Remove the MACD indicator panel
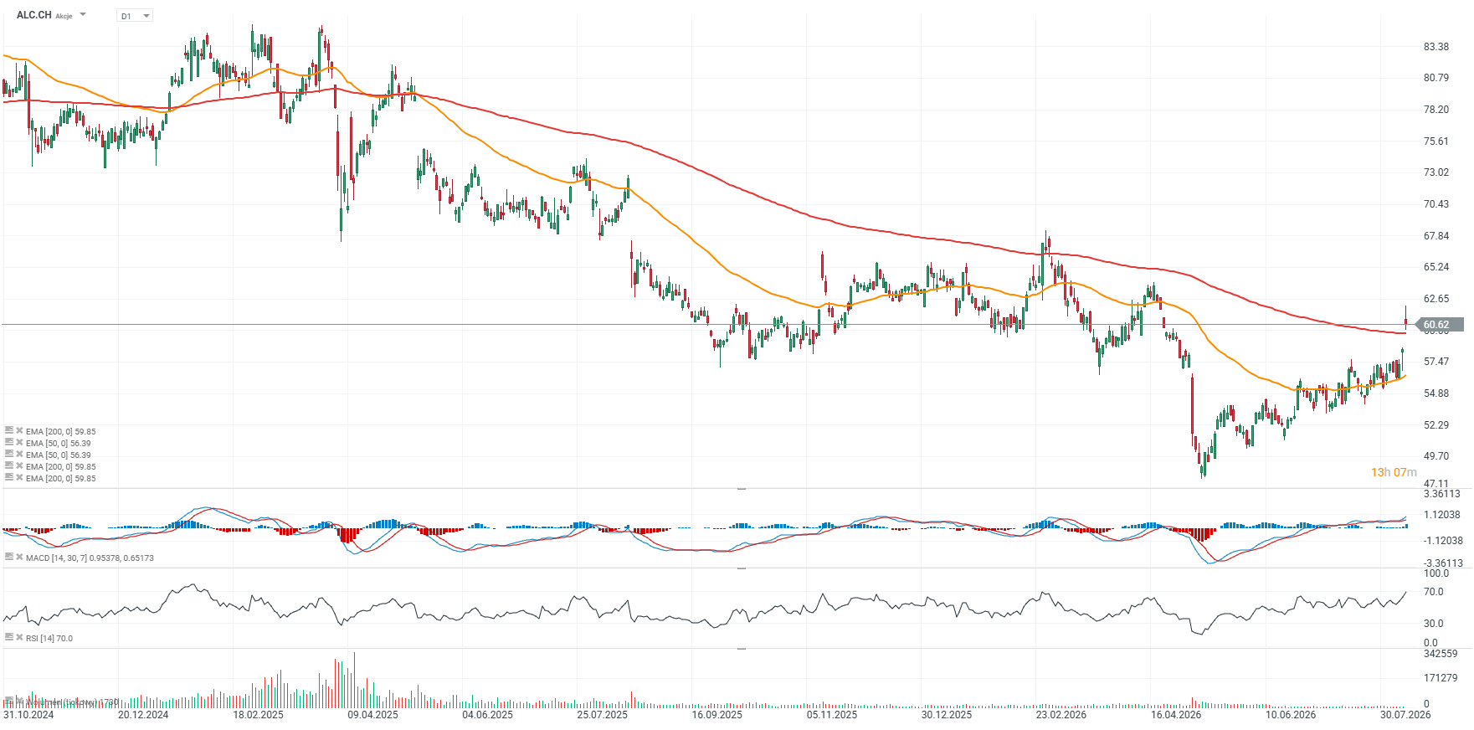1474x730 pixels. [x=19, y=557]
